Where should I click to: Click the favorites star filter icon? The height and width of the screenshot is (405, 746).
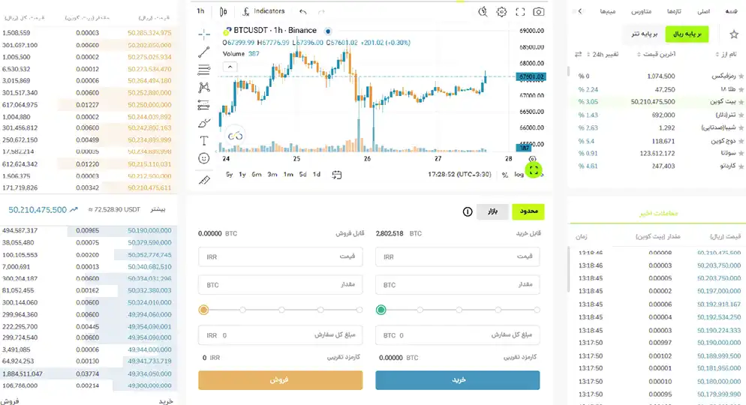(734, 34)
